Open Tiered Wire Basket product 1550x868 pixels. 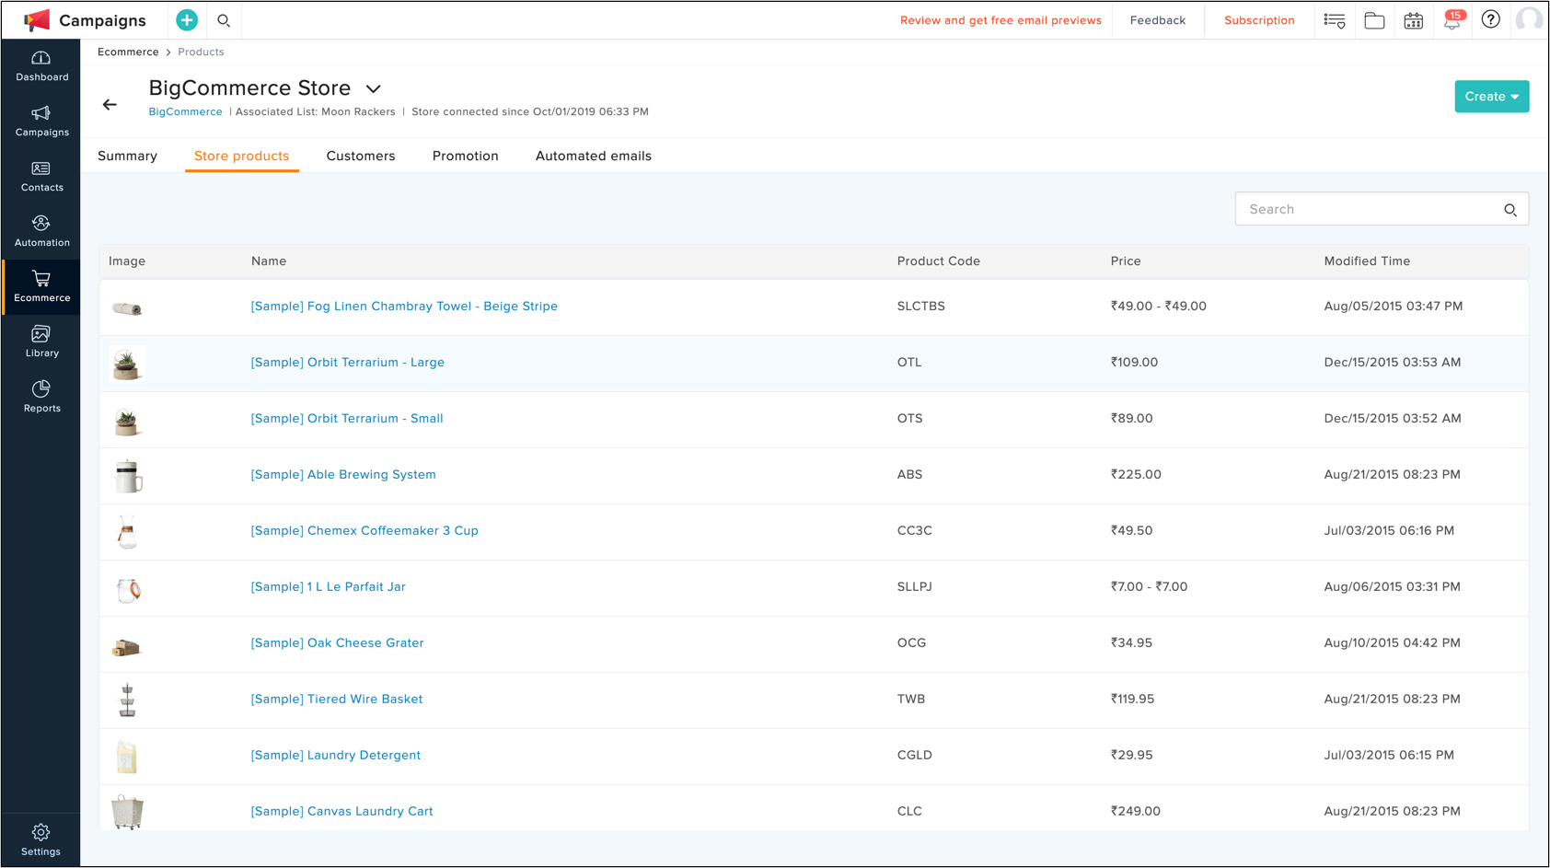337,700
